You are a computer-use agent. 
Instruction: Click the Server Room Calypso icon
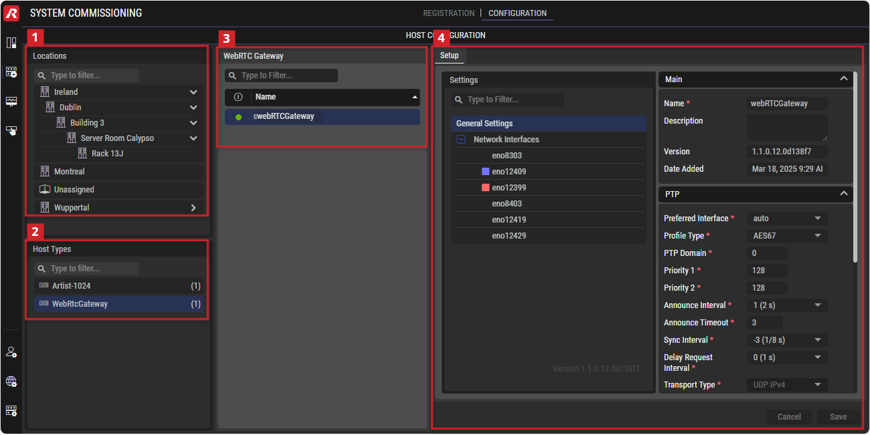[72, 138]
